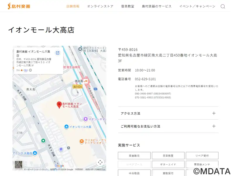Open the イベント／キャンペーン menu
The image size is (234, 176).
[197, 6]
